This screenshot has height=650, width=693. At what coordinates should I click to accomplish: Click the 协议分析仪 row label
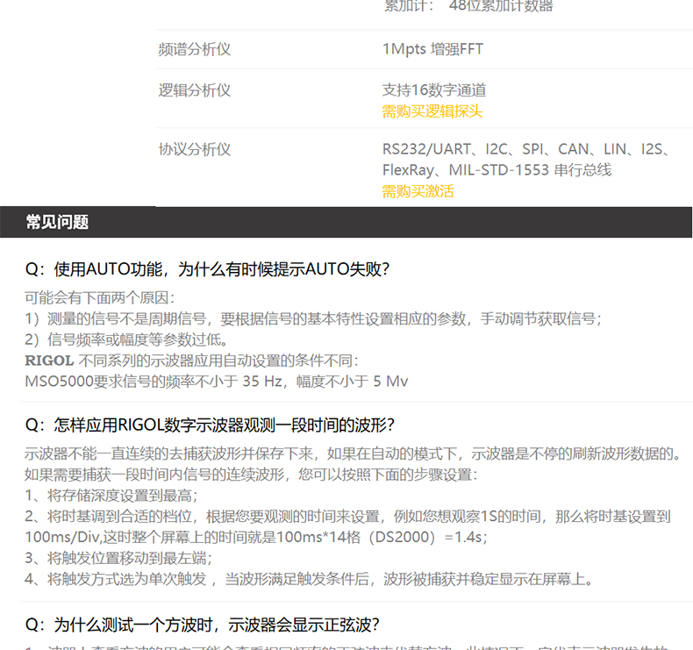coord(195,149)
